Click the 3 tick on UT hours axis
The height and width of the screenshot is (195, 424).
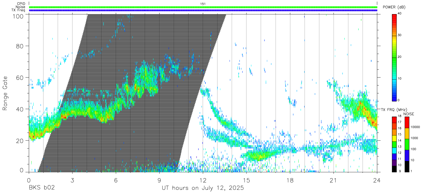tap(72, 180)
